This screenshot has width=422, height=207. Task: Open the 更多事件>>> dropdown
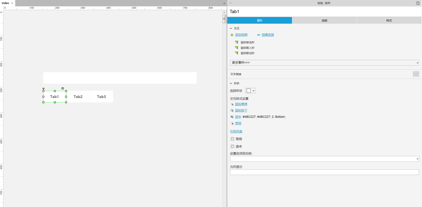324,63
